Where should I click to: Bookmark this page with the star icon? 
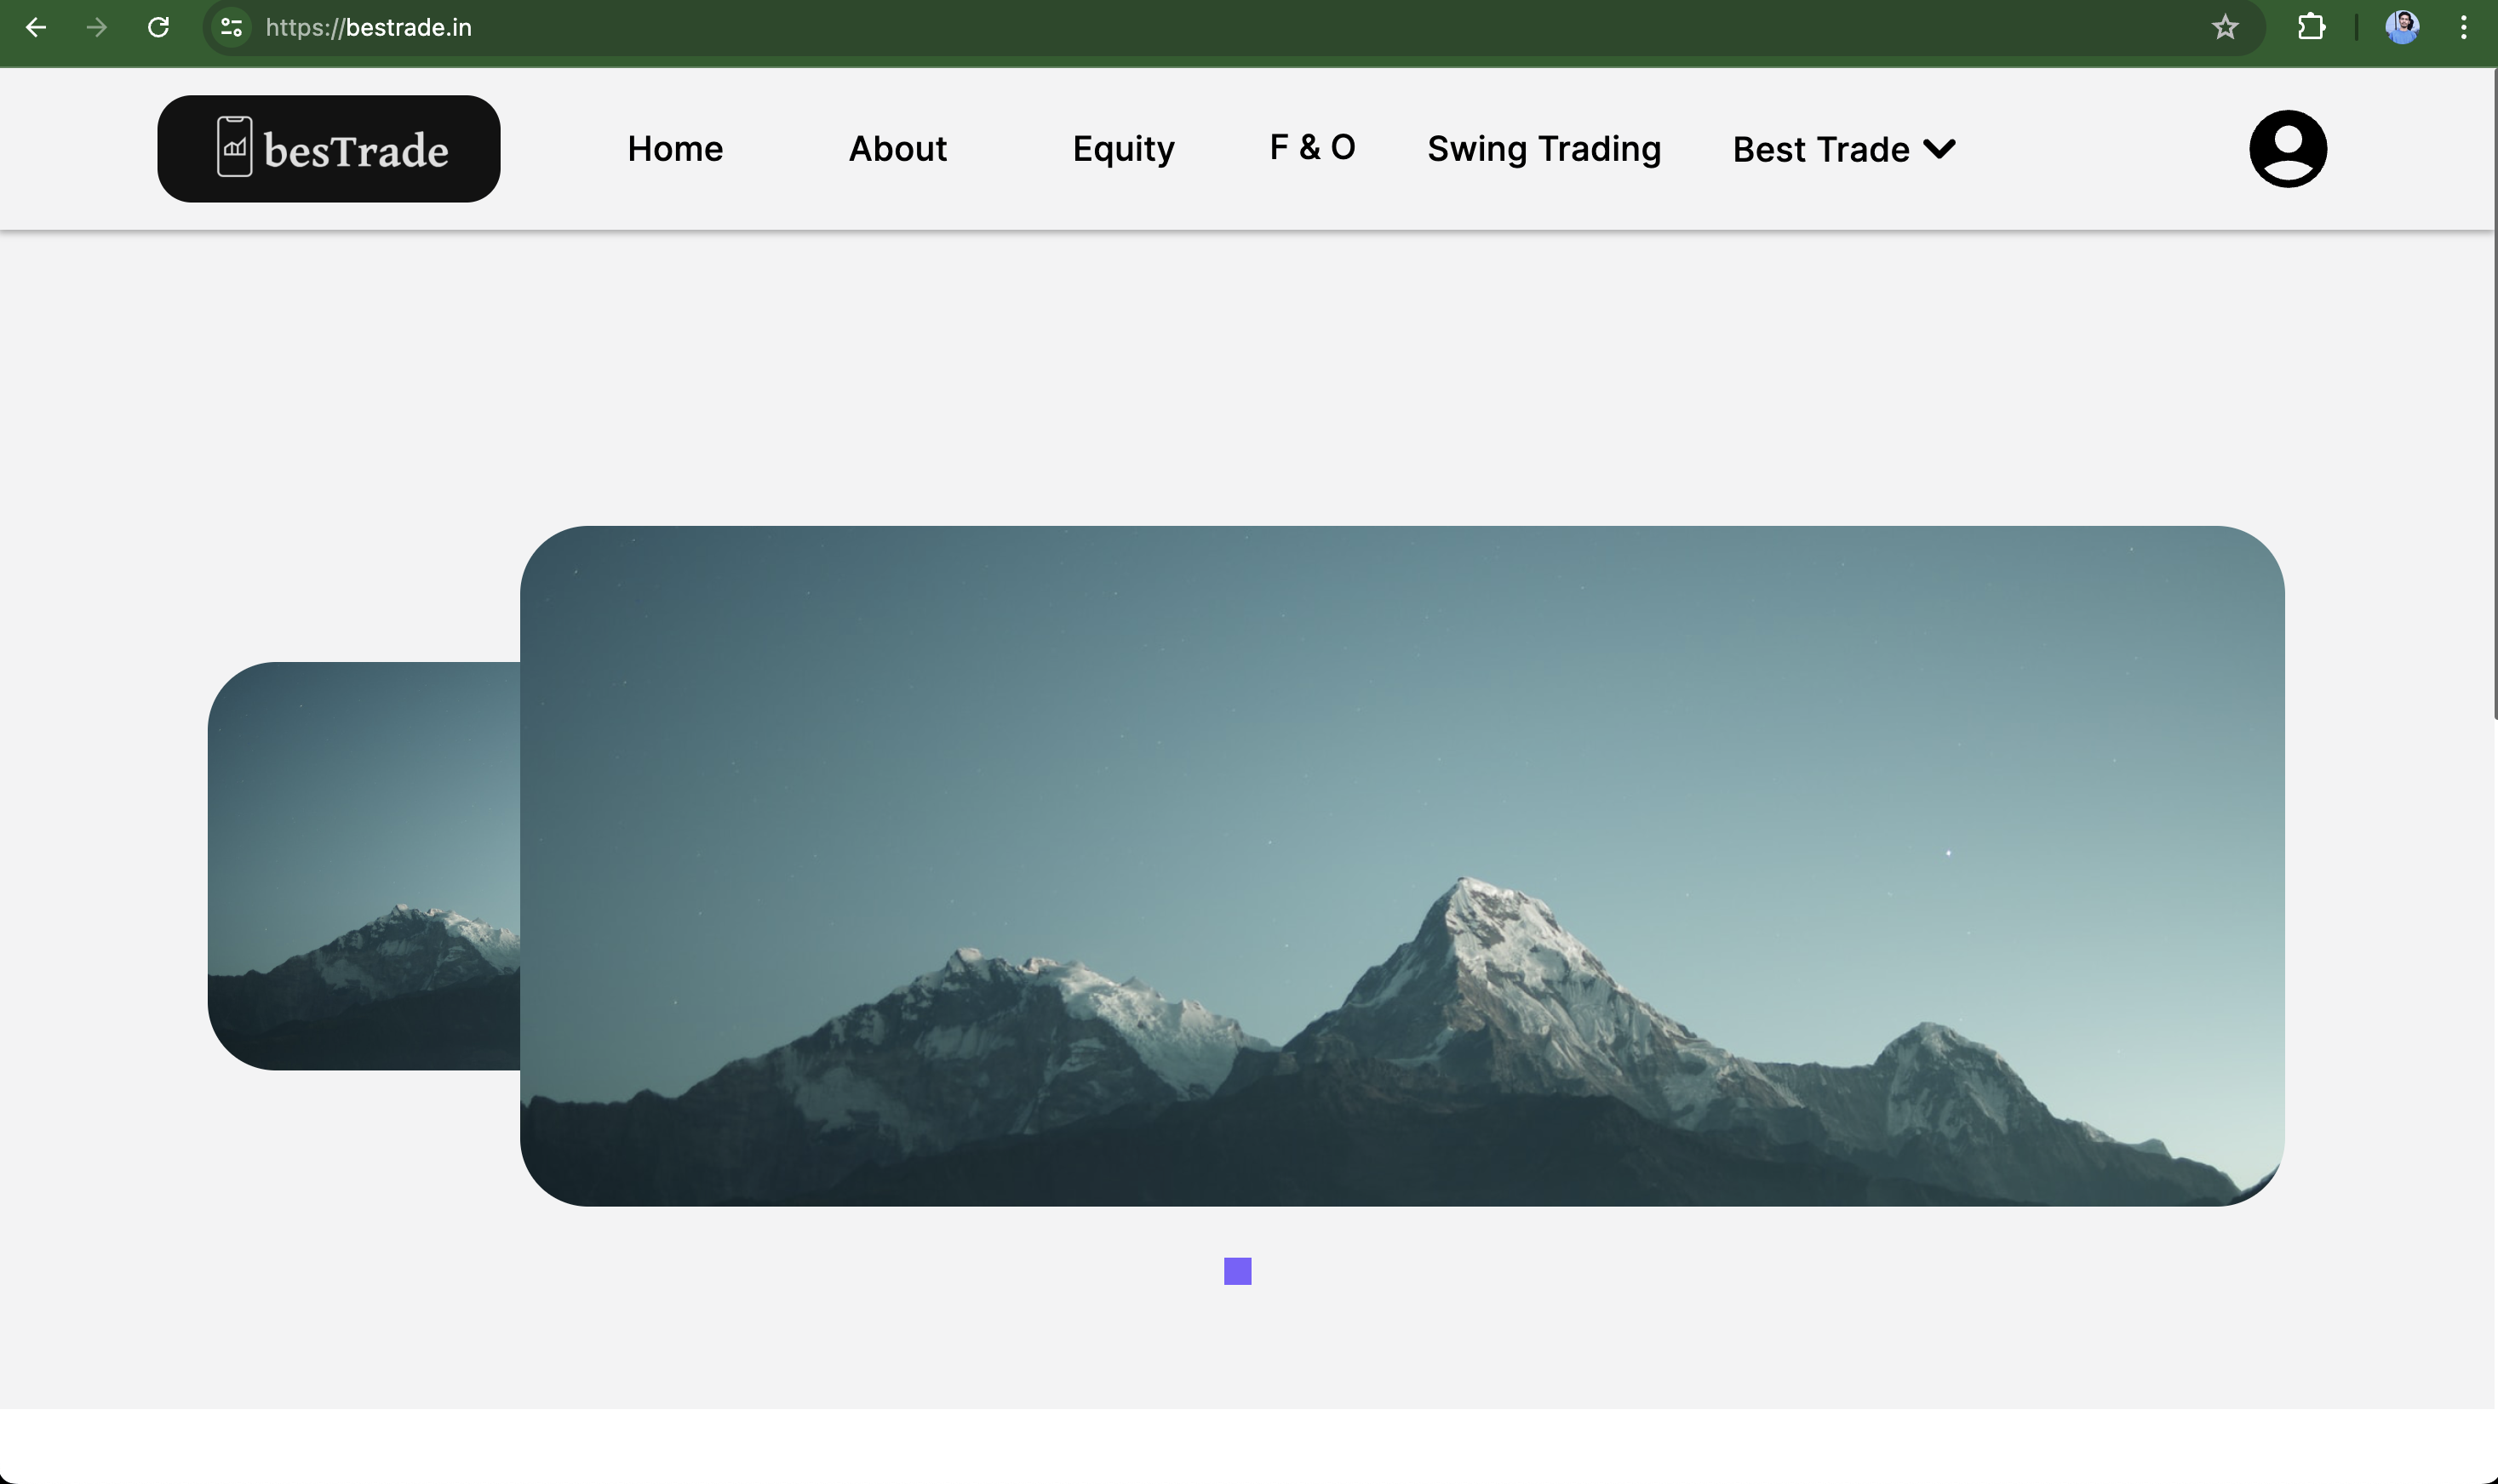pos(2224,27)
